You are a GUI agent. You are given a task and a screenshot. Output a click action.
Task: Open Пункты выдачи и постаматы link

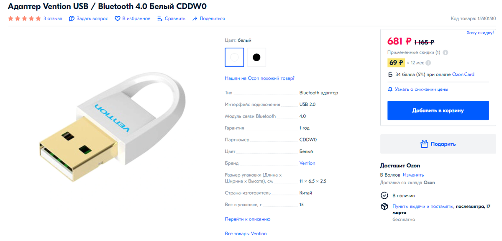pyautogui.click(x=423, y=207)
